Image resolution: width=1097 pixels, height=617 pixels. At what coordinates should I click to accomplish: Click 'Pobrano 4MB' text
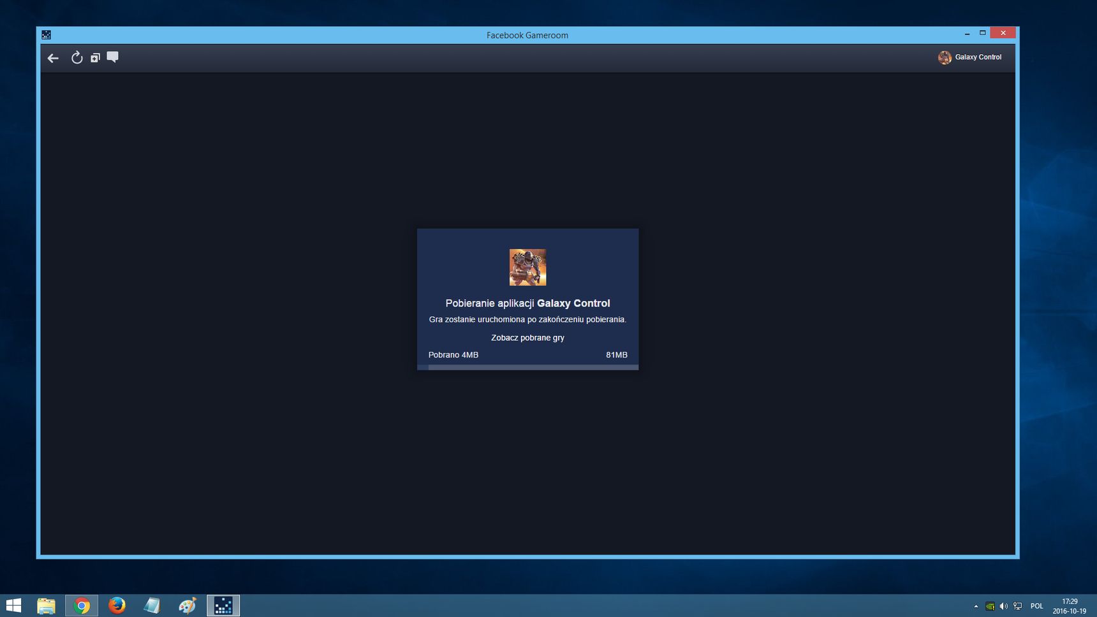[453, 355]
